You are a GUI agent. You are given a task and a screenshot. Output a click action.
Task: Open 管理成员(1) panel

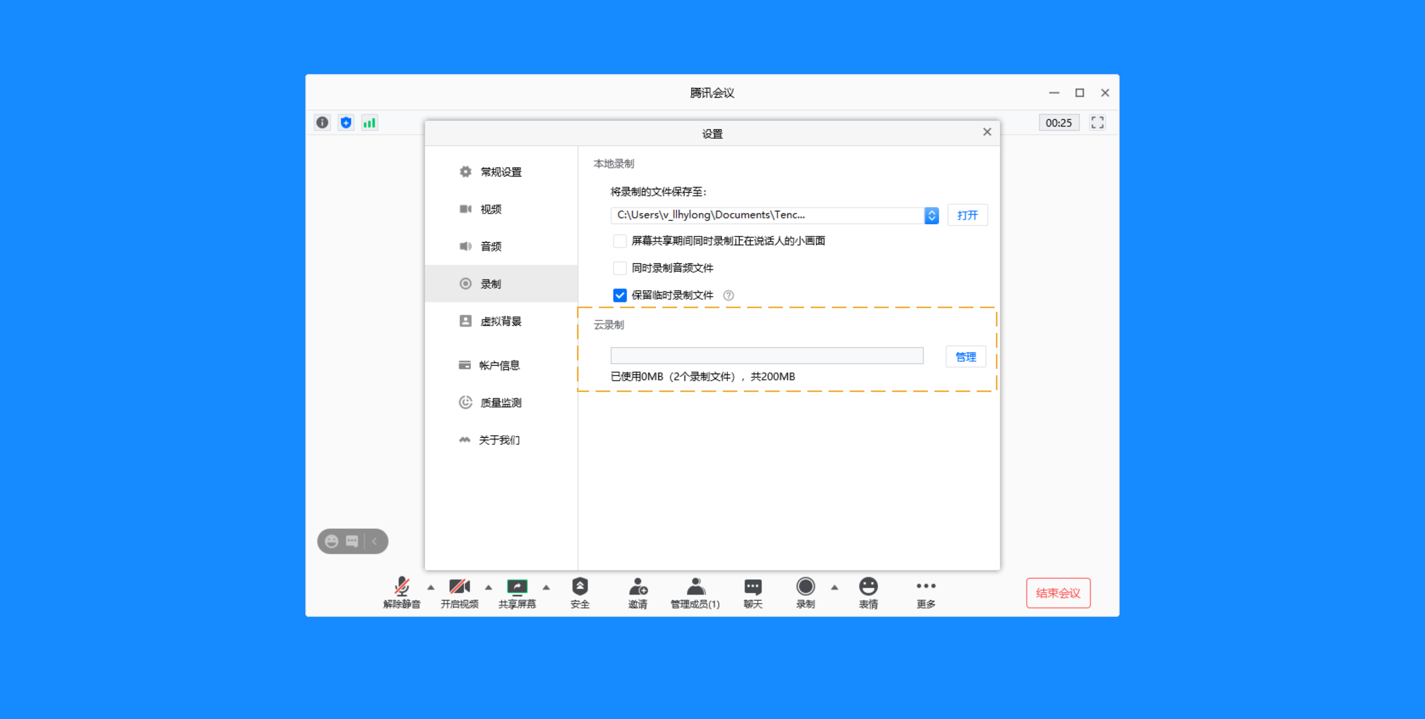tap(695, 592)
